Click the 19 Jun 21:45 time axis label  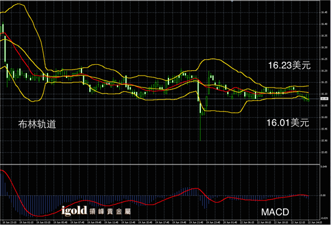point(196,222)
